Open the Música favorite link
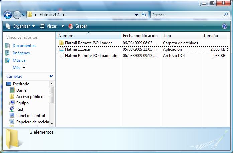The image size is (233, 153). point(19,60)
